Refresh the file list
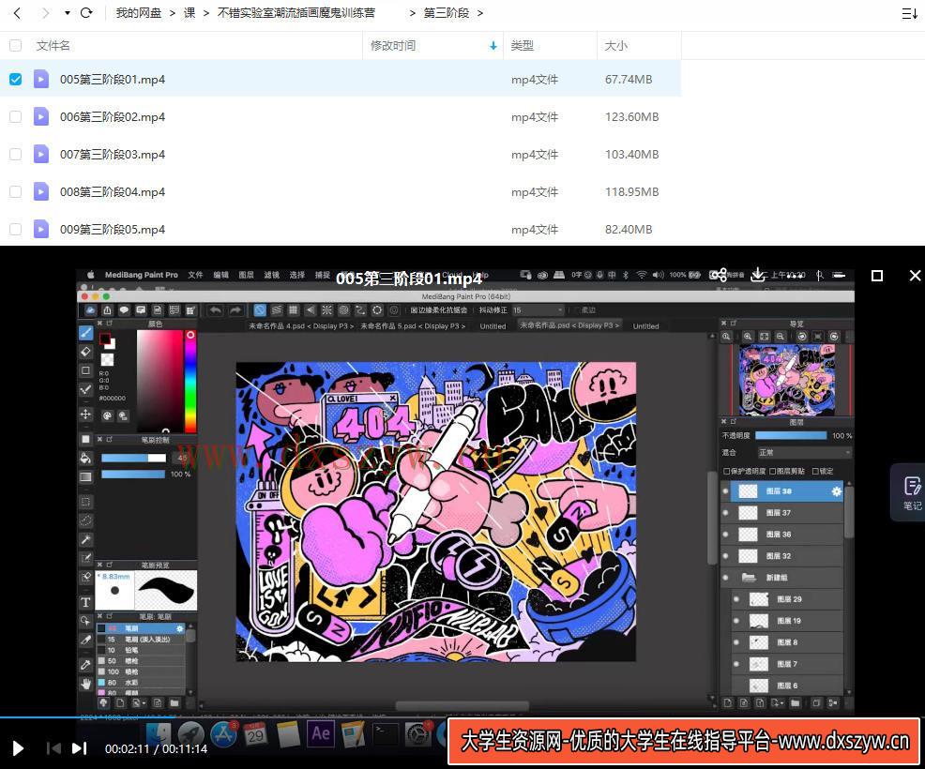This screenshot has width=925, height=769. pyautogui.click(x=86, y=13)
